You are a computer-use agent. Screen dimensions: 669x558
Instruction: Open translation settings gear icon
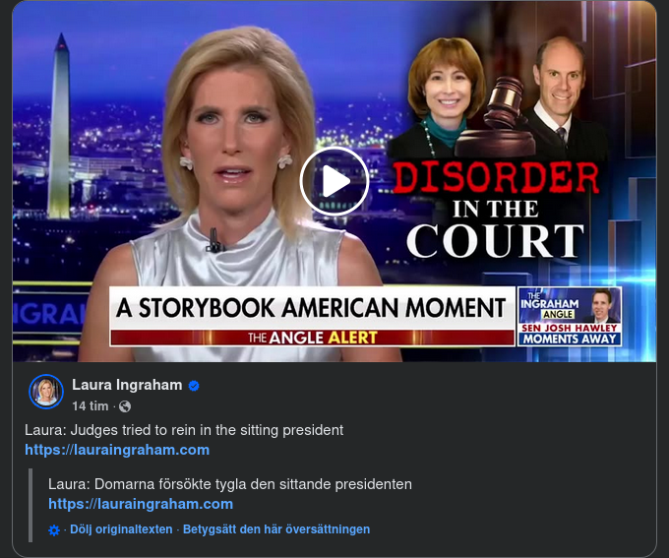click(x=54, y=530)
